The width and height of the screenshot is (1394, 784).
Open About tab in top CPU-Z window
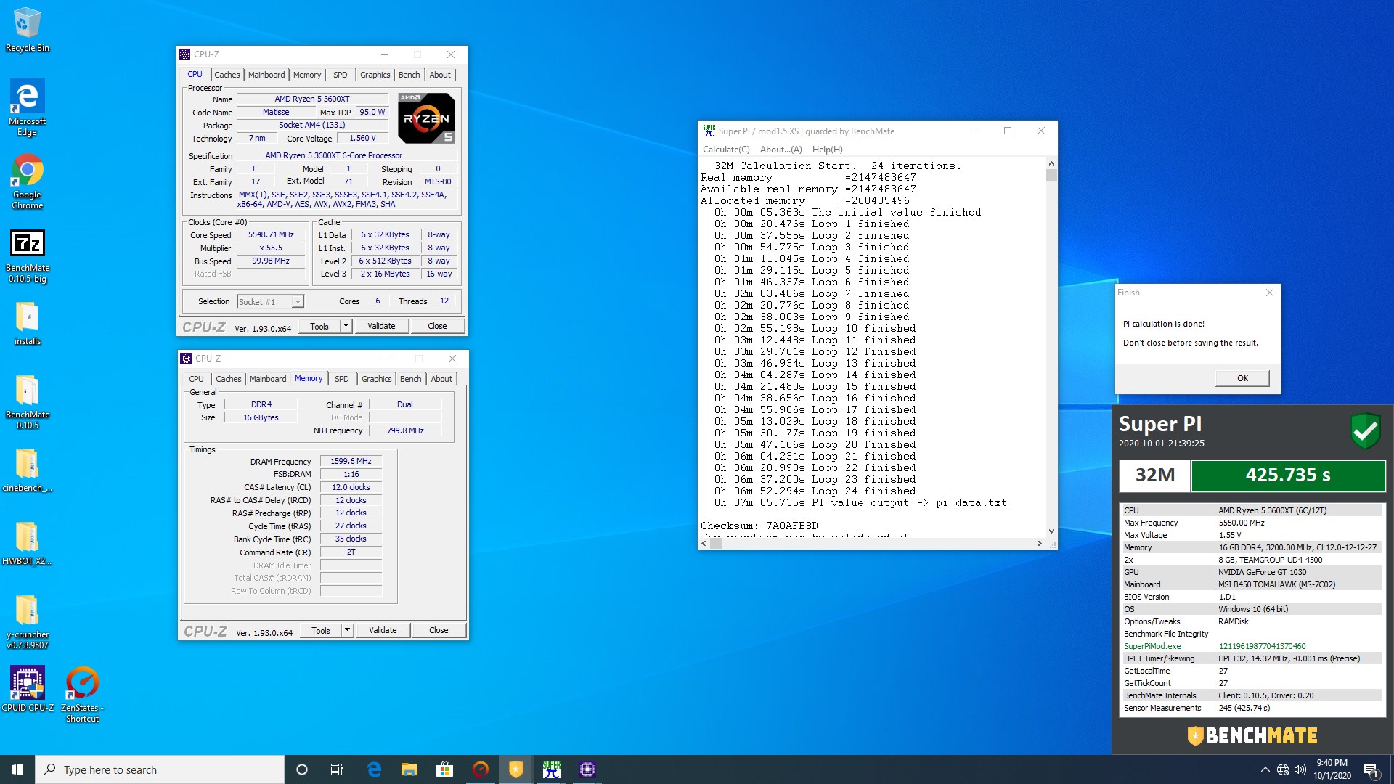pyautogui.click(x=440, y=75)
